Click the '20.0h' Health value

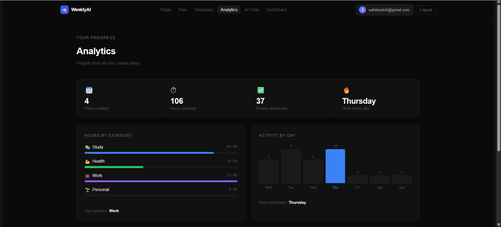(x=232, y=161)
